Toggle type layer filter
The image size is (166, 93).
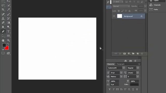coord(134,2)
